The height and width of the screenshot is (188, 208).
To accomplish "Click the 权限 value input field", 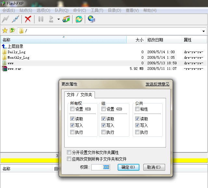I will (x=100, y=167).
